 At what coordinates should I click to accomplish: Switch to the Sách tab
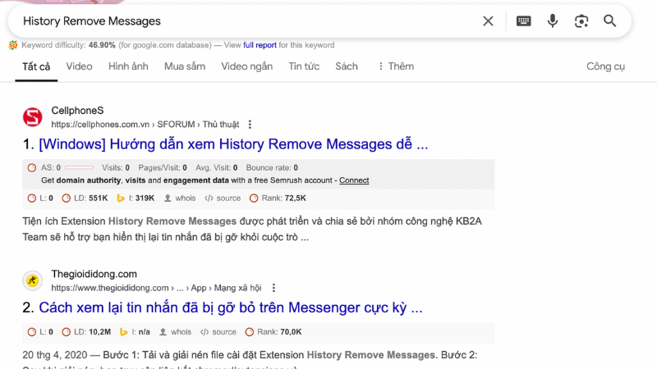(x=347, y=66)
